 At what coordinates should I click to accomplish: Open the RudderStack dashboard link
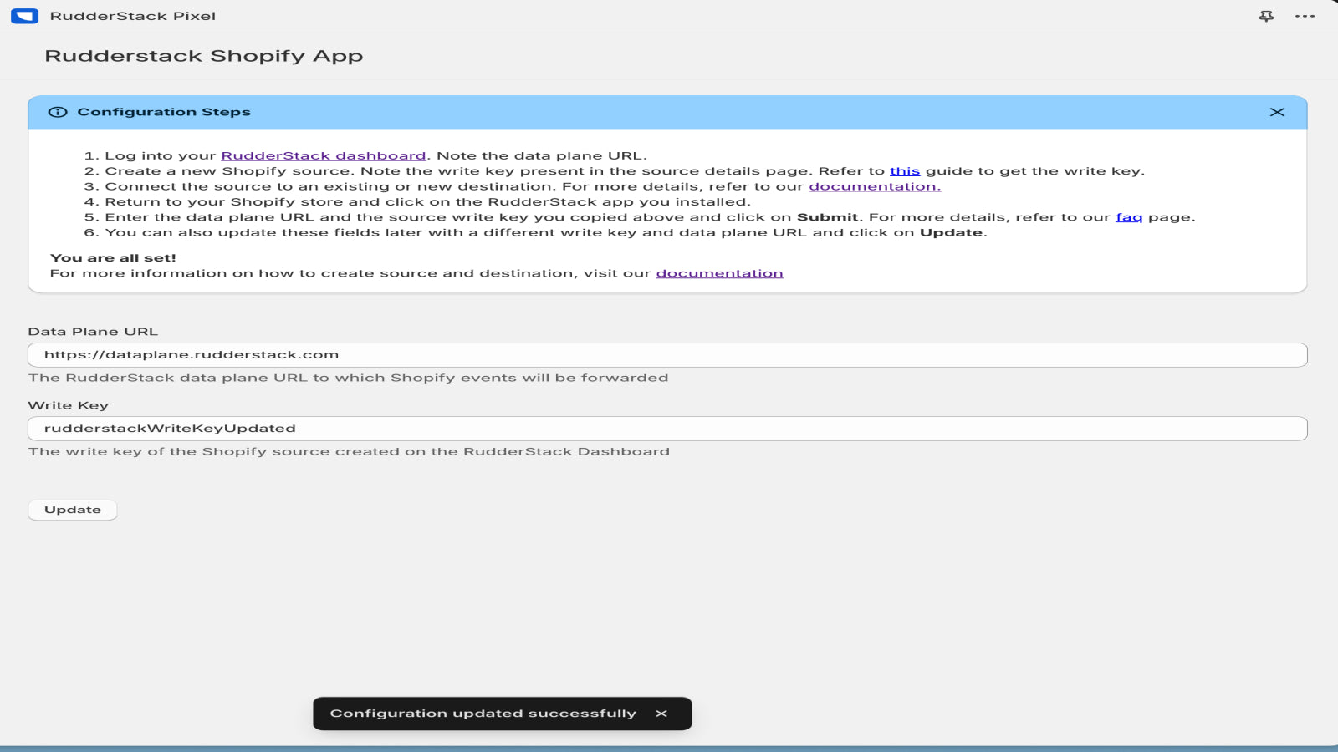323,155
